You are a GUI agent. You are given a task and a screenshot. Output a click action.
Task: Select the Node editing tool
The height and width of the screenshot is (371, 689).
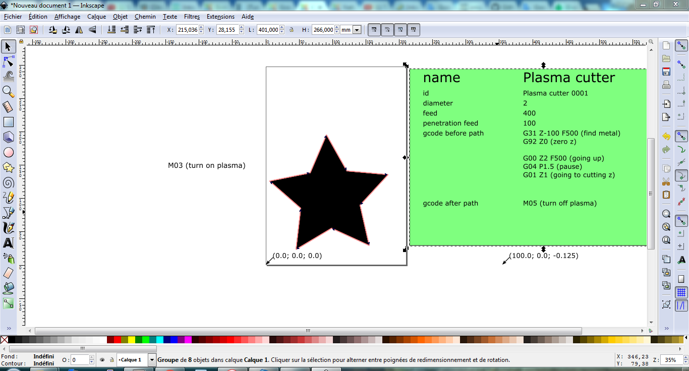(8, 62)
